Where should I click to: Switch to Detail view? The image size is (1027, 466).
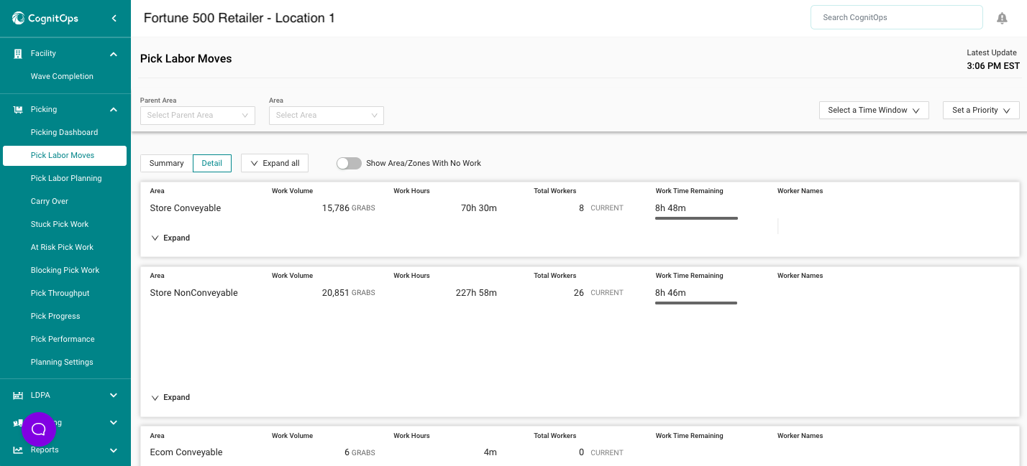click(211, 164)
